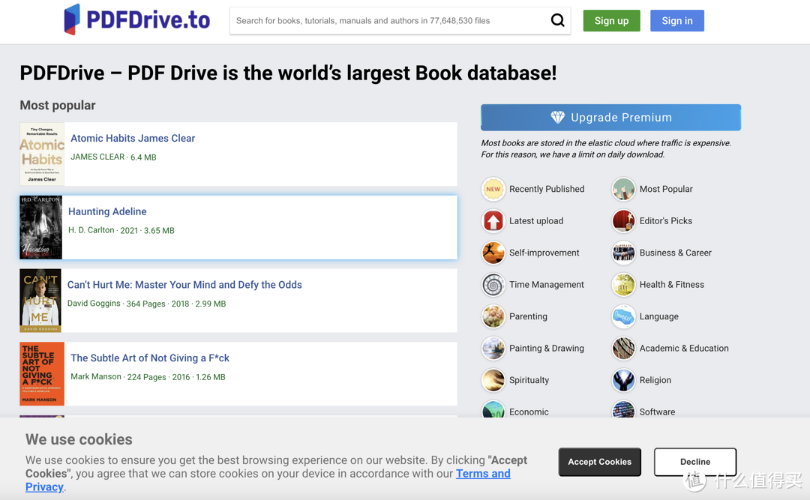Go to the Most Popular text link

(x=666, y=189)
